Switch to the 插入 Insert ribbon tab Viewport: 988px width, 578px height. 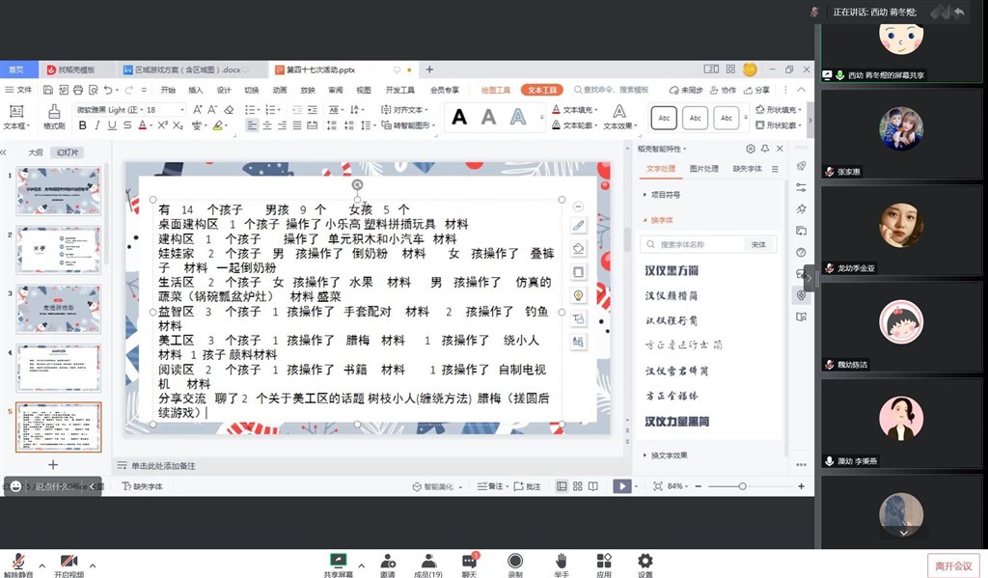[x=195, y=90]
